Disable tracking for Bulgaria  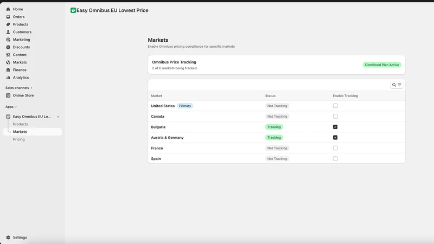[335, 127]
